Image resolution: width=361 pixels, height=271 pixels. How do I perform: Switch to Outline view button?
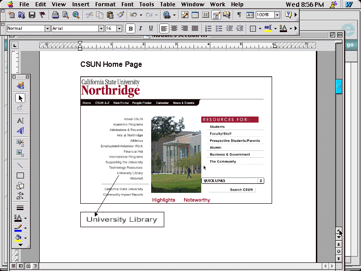35,266
